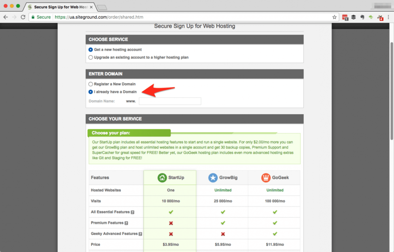This screenshot has width=394, height=252.
Task: Click GoGeek visits value 100 000/mo
Action: pos(275,201)
